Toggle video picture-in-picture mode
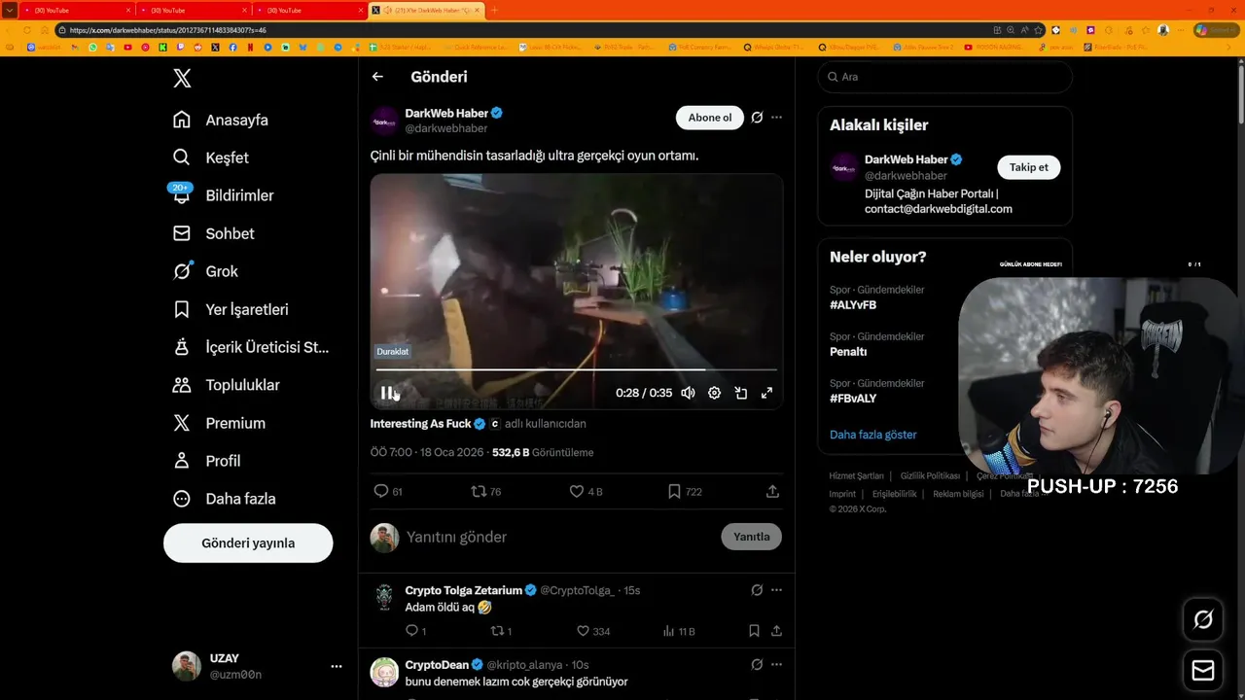This screenshot has height=700, width=1245. [740, 393]
